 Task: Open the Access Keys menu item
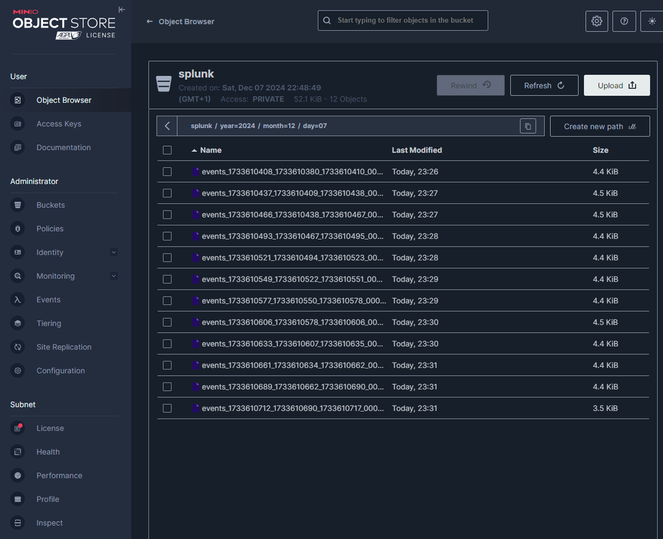[x=59, y=124]
